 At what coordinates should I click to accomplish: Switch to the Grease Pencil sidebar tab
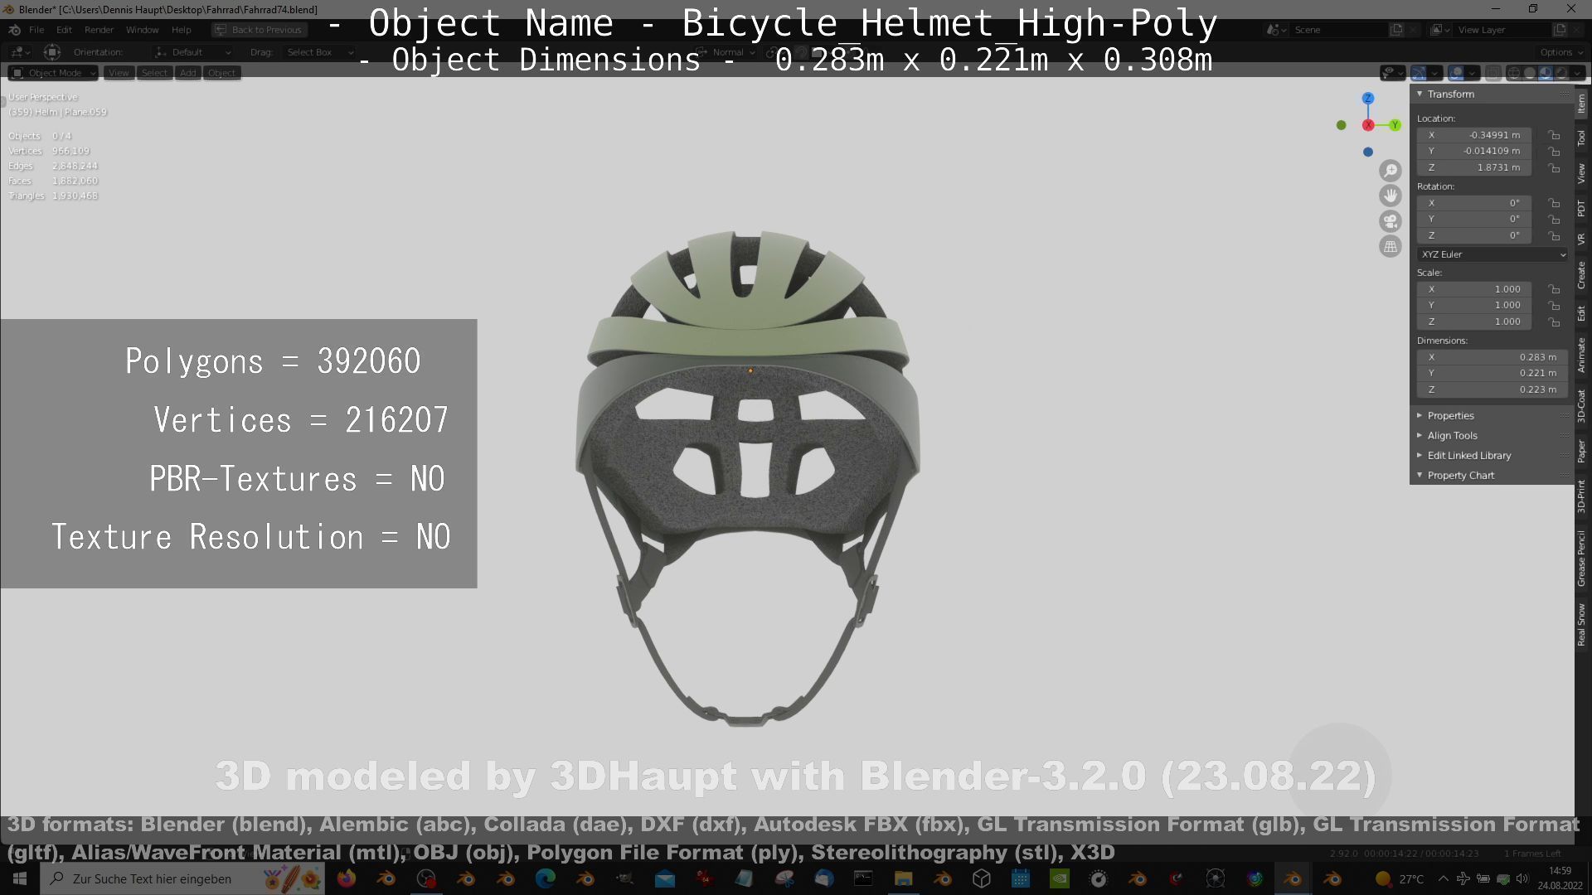[x=1582, y=559]
